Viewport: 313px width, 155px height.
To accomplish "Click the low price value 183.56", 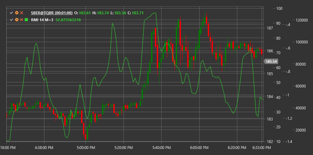I will click(x=120, y=13).
